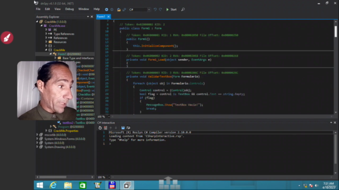The image size is (339, 190).
Task: Close the C# Interactive panel
Action: (335, 122)
